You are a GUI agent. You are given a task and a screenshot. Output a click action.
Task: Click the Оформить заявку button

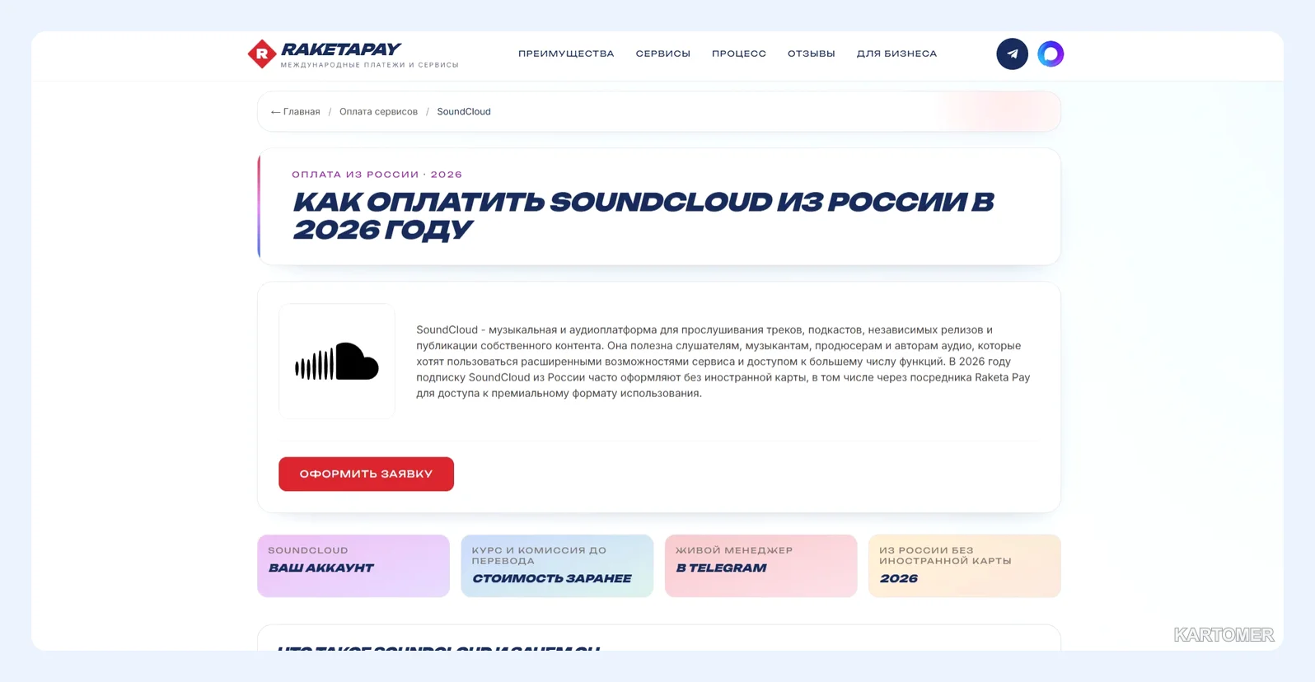[x=366, y=474]
